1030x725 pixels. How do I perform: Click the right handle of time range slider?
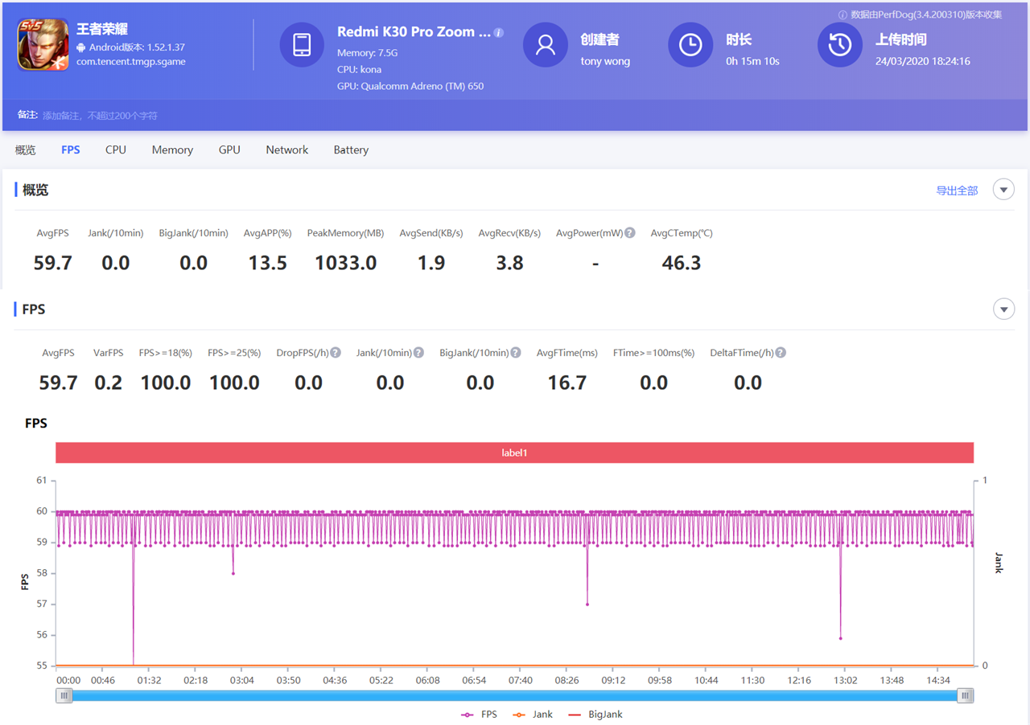point(965,696)
